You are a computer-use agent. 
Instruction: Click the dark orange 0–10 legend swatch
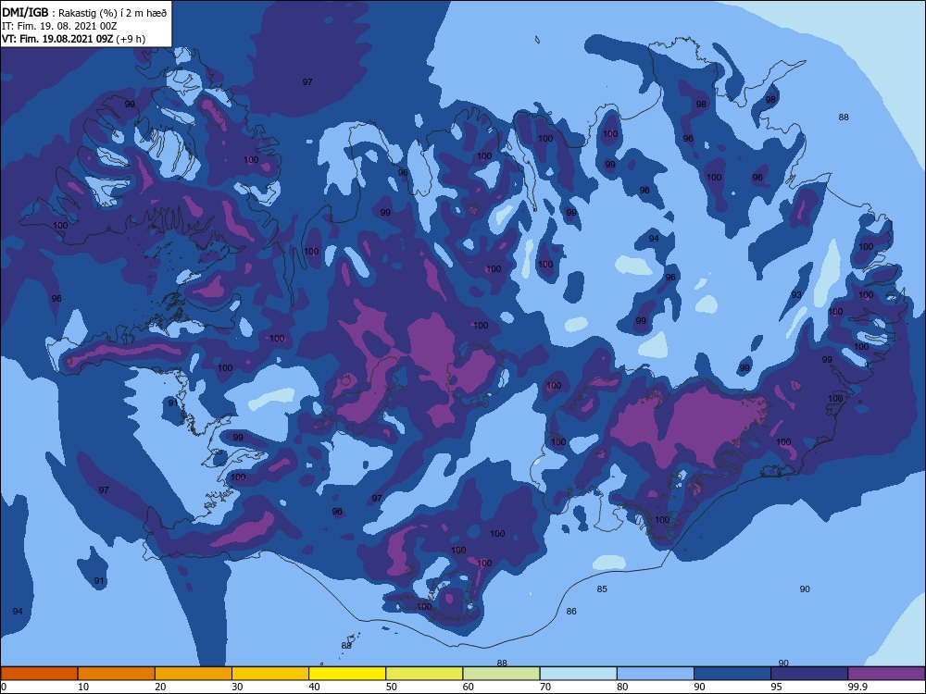[x=39, y=674]
